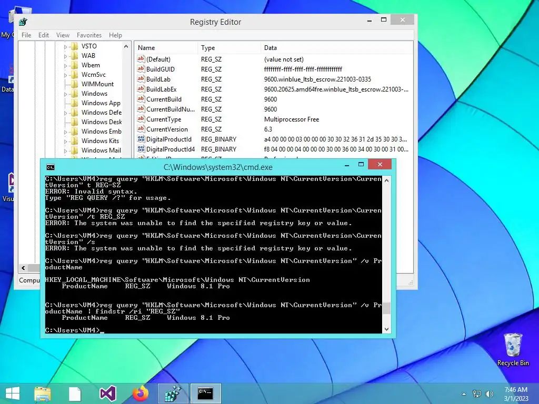Image resolution: width=539 pixels, height=404 pixels.
Task: Select the BuildGUID value icon
Action: [x=141, y=69]
